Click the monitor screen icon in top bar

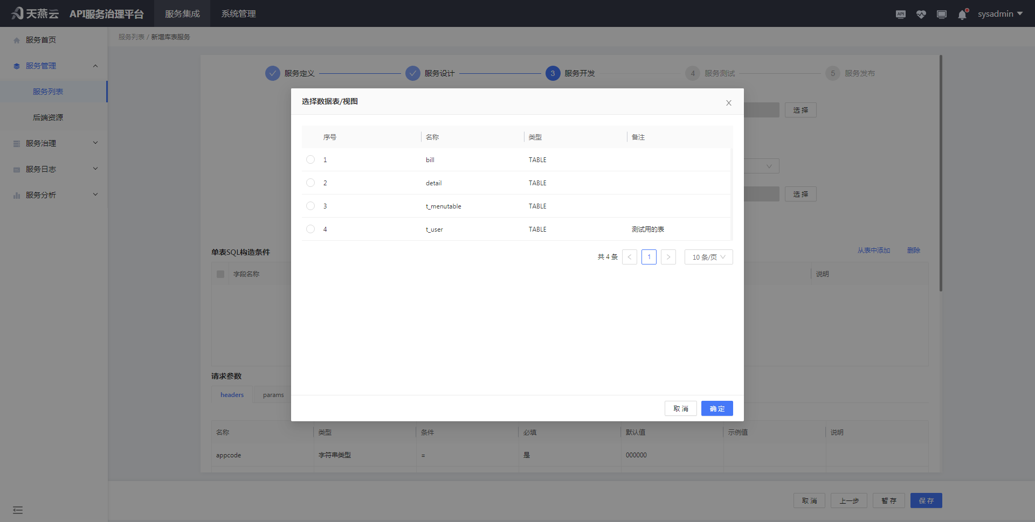click(x=942, y=14)
